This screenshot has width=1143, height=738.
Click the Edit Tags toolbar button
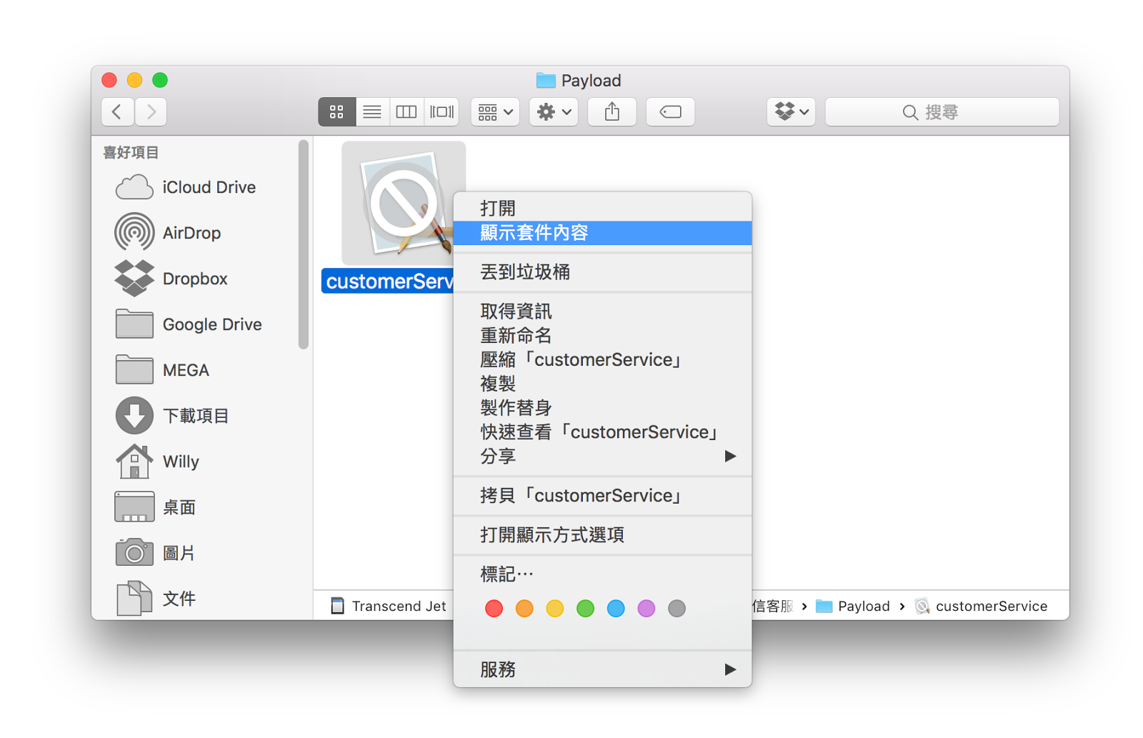(670, 111)
